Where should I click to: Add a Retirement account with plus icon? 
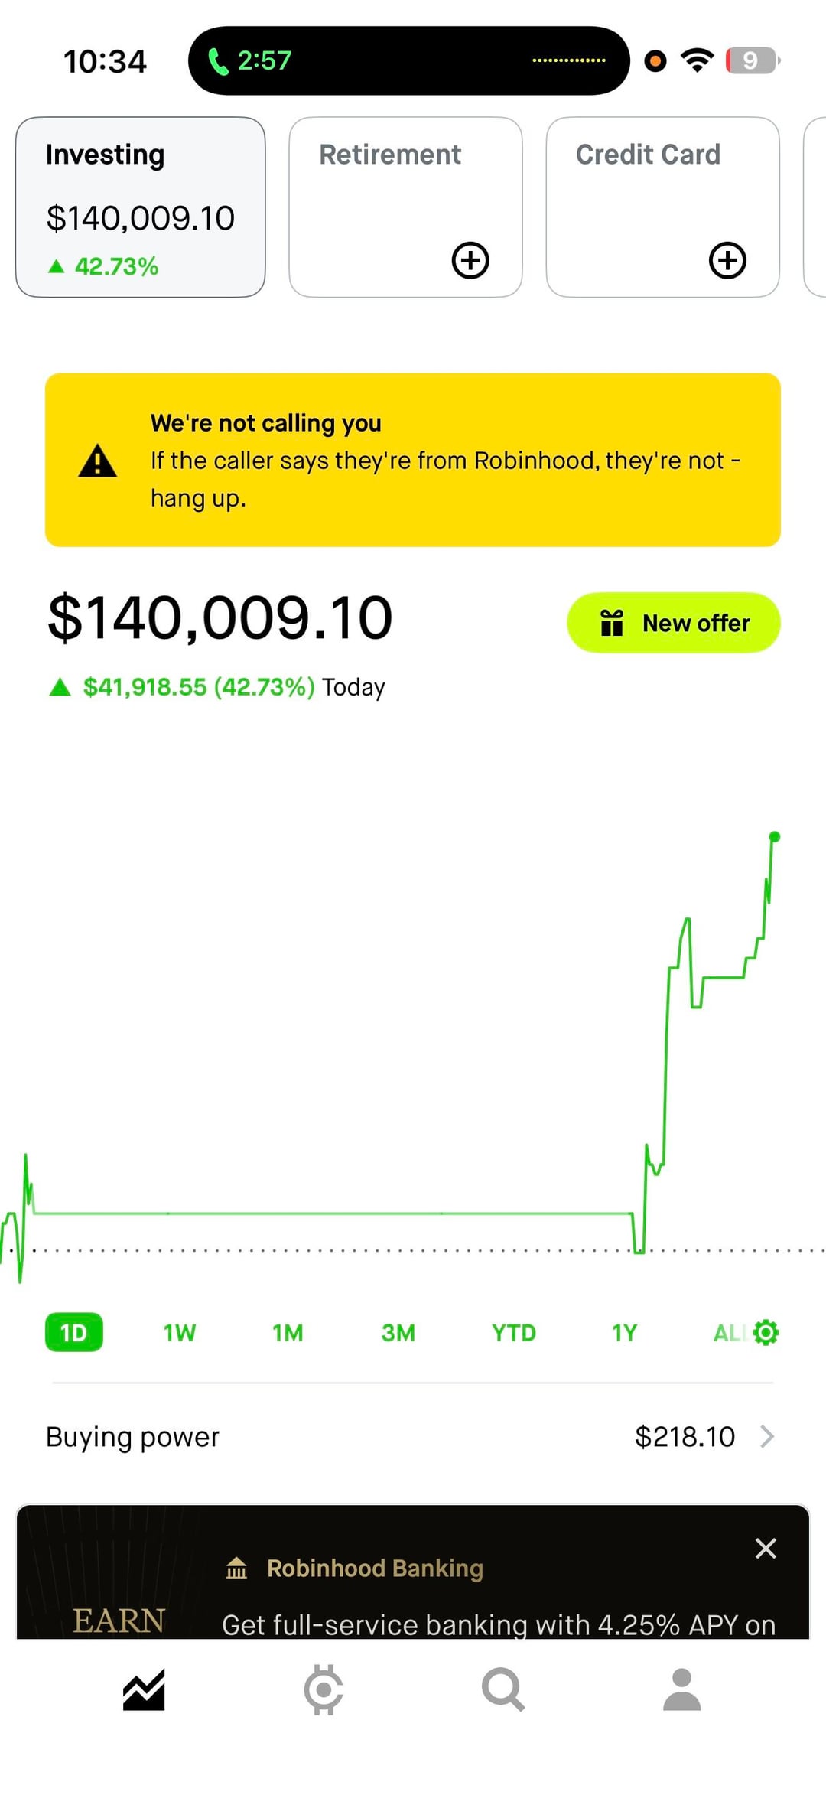pos(470,260)
